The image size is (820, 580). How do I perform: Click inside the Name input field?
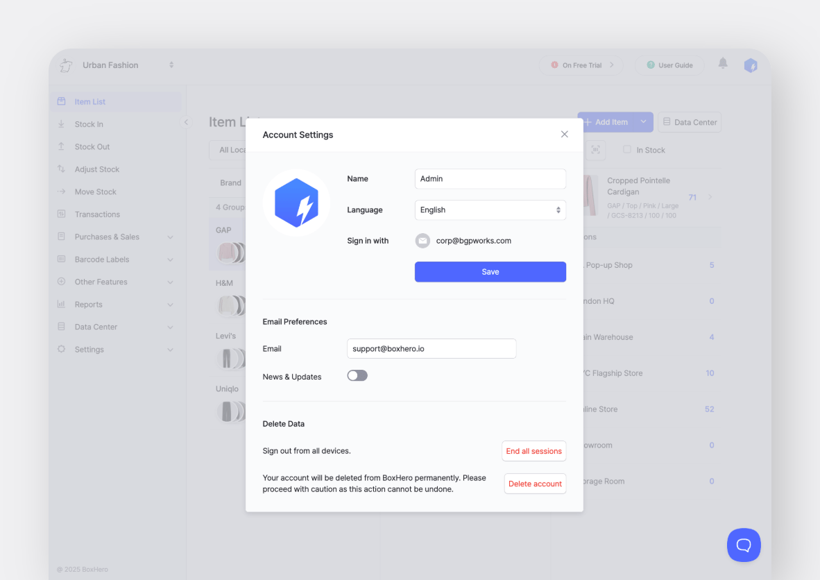click(490, 178)
